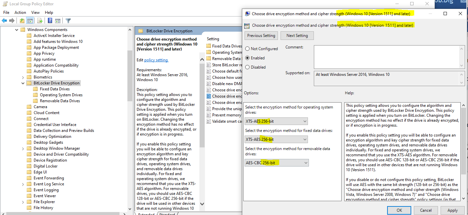Expand the Biometrics tree node
Screen dimensions: 468x215
click(23, 77)
